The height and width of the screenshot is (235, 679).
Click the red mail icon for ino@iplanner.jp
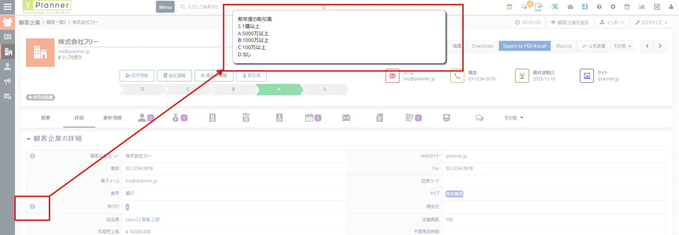pos(392,76)
